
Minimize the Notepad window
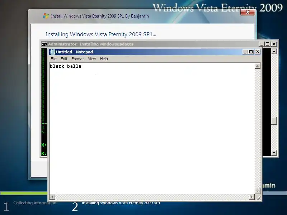click(x=245, y=52)
